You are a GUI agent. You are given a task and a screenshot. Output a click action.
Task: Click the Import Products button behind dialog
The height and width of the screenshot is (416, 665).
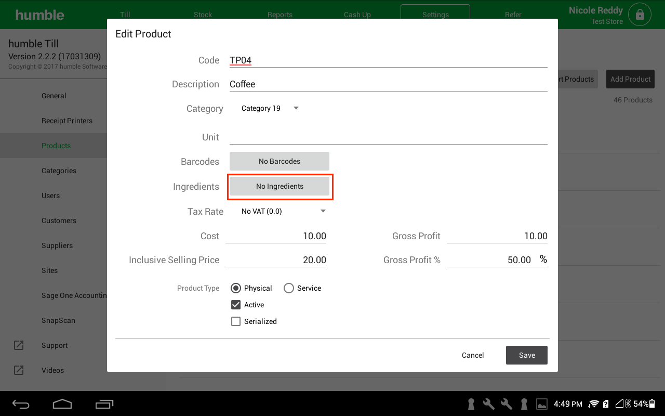tap(578, 79)
